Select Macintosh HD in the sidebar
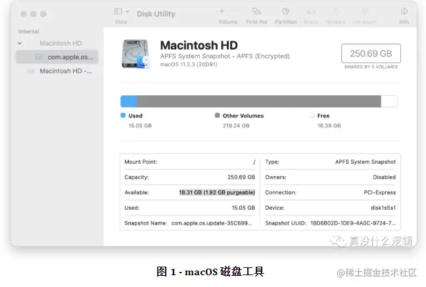 pos(60,43)
